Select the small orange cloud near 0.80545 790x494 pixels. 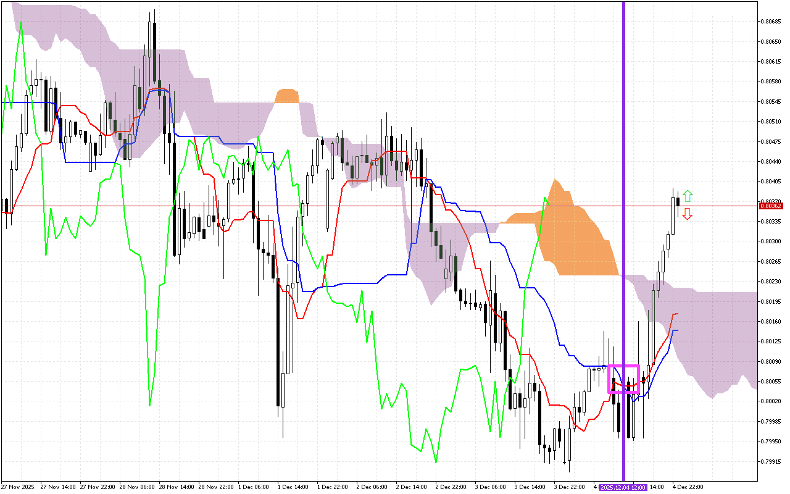(x=287, y=96)
